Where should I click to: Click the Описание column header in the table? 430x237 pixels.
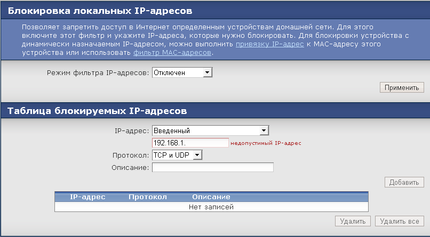211,197
